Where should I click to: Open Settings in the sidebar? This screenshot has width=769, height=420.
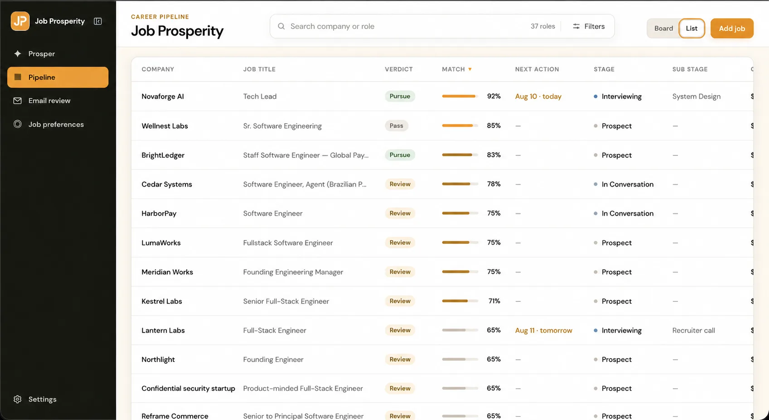(58, 399)
